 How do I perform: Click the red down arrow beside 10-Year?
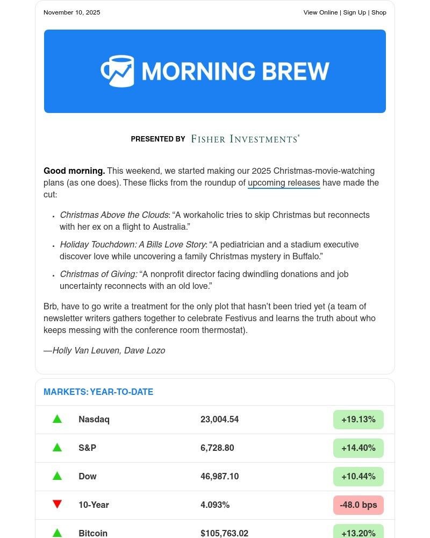point(57,504)
